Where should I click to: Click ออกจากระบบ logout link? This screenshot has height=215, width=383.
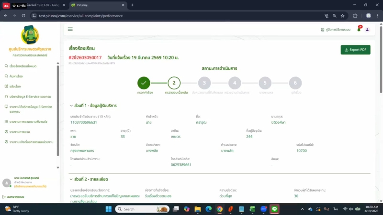pos(16,196)
